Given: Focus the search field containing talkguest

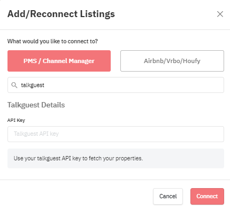Looking at the screenshot, I should [x=116, y=85].
